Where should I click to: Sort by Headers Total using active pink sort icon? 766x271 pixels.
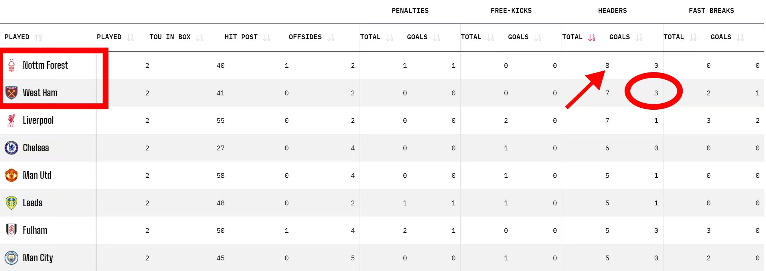coord(591,38)
